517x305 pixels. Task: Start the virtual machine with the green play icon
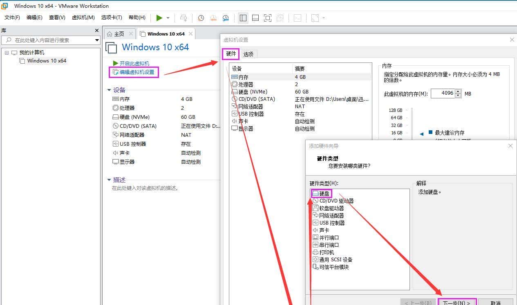[159, 18]
